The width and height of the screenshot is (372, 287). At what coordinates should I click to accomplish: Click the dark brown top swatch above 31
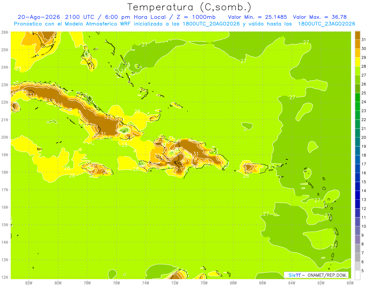click(x=357, y=35)
